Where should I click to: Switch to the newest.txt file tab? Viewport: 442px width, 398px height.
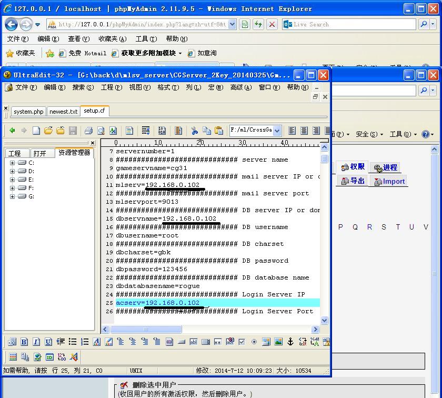click(63, 112)
